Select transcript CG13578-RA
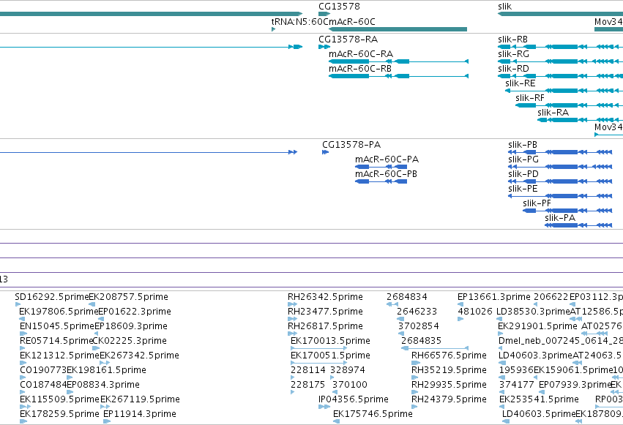This screenshot has width=623, height=425. (x=348, y=40)
